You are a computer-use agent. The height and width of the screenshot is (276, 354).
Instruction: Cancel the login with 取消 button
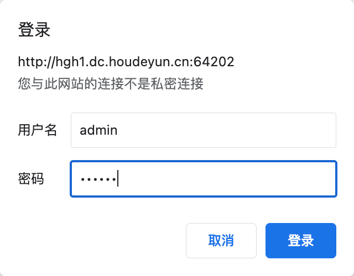point(221,241)
